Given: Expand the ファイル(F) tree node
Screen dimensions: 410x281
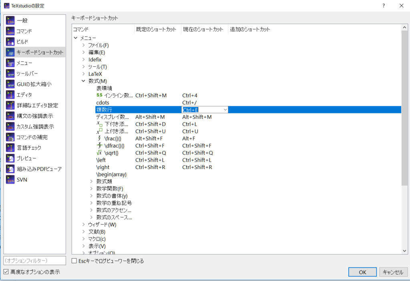Looking at the screenshot, I should pos(83,45).
